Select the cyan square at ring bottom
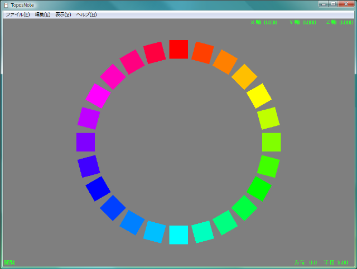Viewport: 357px width, 269px height. pos(178,235)
